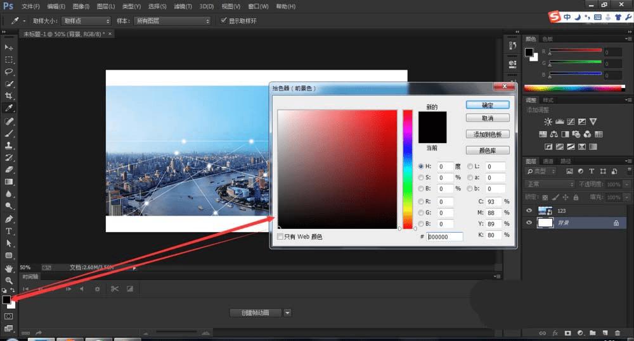The height and width of the screenshot is (341, 634).
Task: Open the Color panel options menu
Action: [628, 39]
